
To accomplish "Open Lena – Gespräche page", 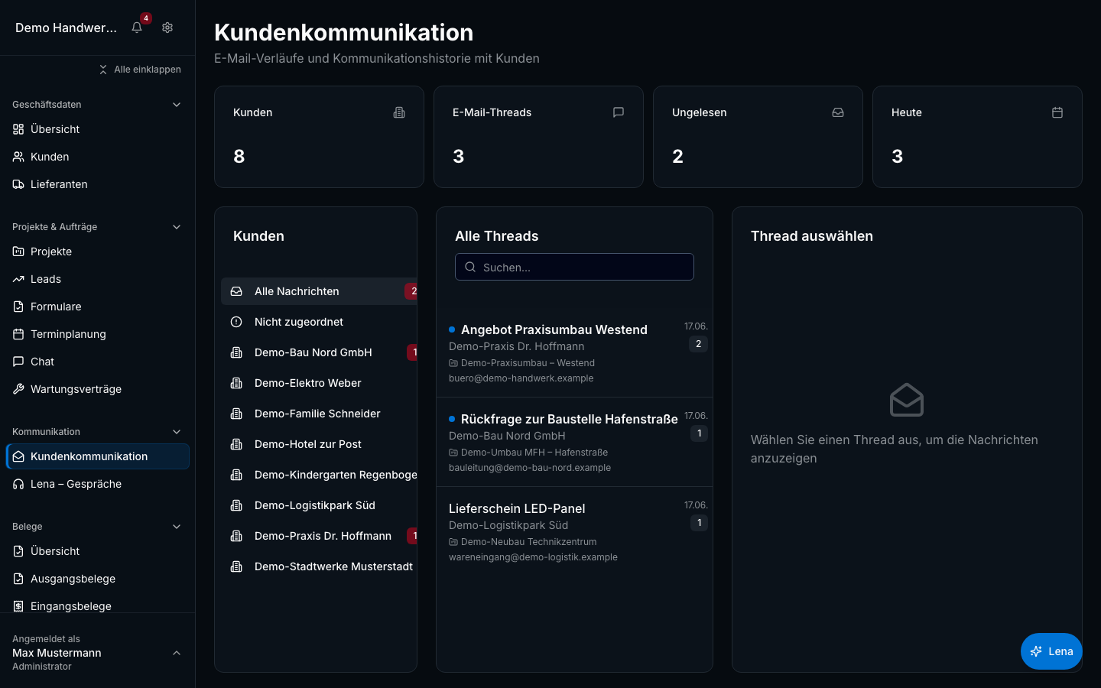I will (x=97, y=484).
